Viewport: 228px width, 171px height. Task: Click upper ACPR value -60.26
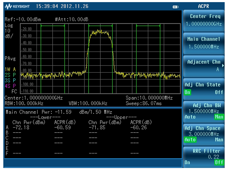[x=138, y=127]
